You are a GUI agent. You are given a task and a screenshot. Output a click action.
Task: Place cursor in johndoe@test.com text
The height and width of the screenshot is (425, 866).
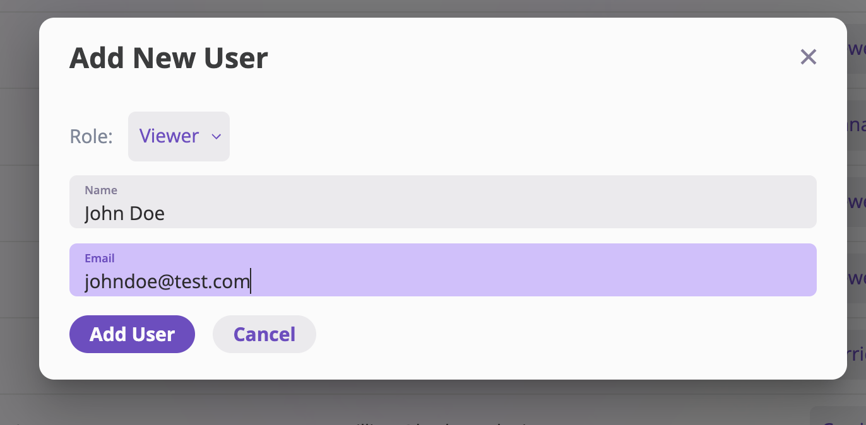click(x=167, y=281)
